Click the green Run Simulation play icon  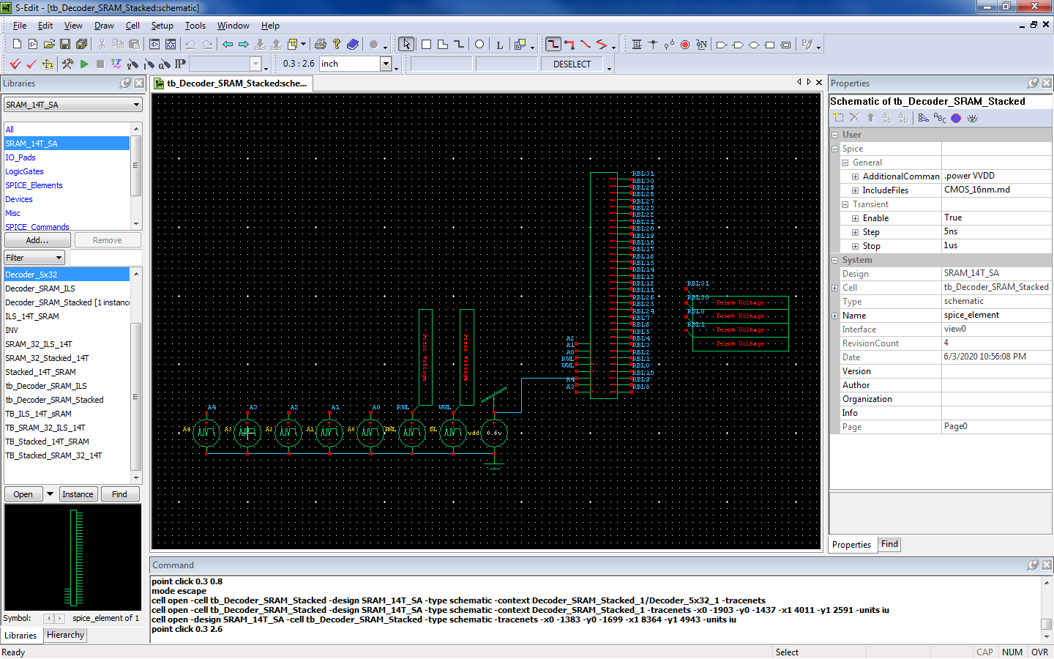tap(84, 64)
